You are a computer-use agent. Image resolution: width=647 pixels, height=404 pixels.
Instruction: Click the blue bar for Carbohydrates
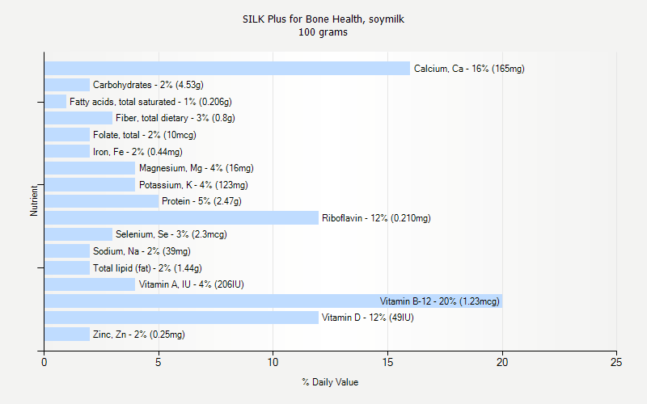[67, 85]
